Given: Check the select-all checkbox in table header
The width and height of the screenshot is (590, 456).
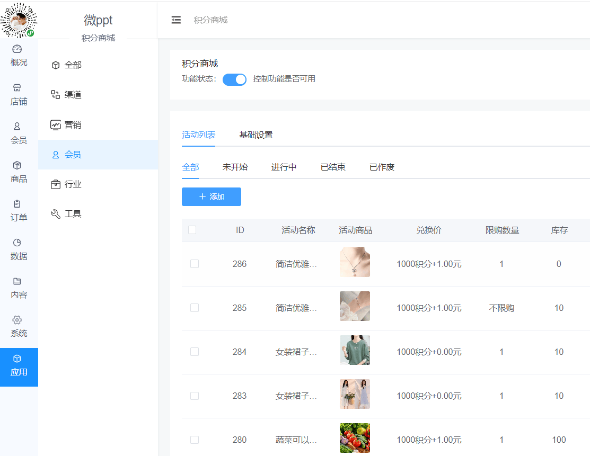Looking at the screenshot, I should click(x=192, y=230).
